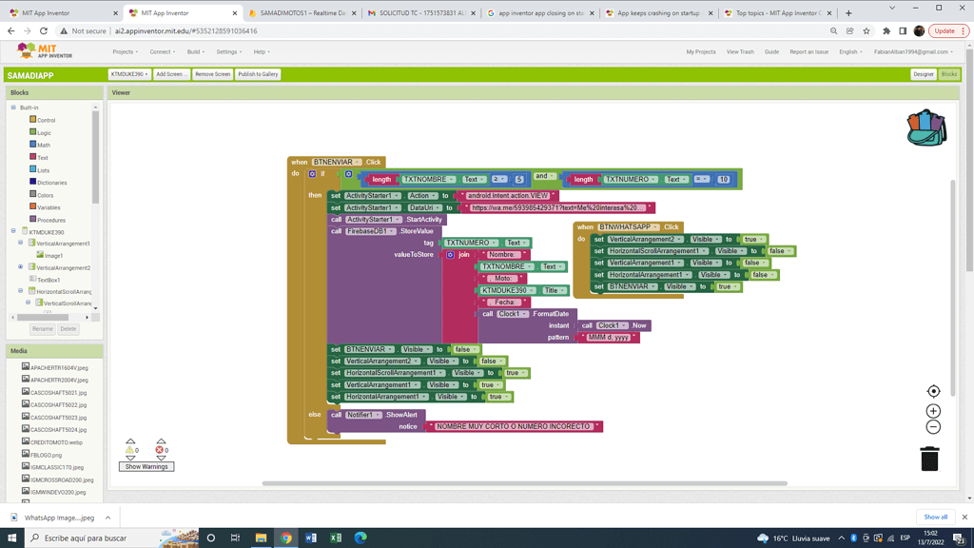Open the if block's gear mutator icon
974x548 pixels.
tap(312, 174)
